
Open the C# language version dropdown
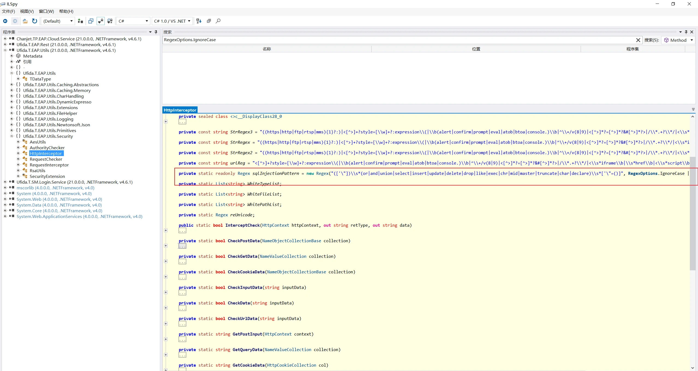(x=172, y=21)
